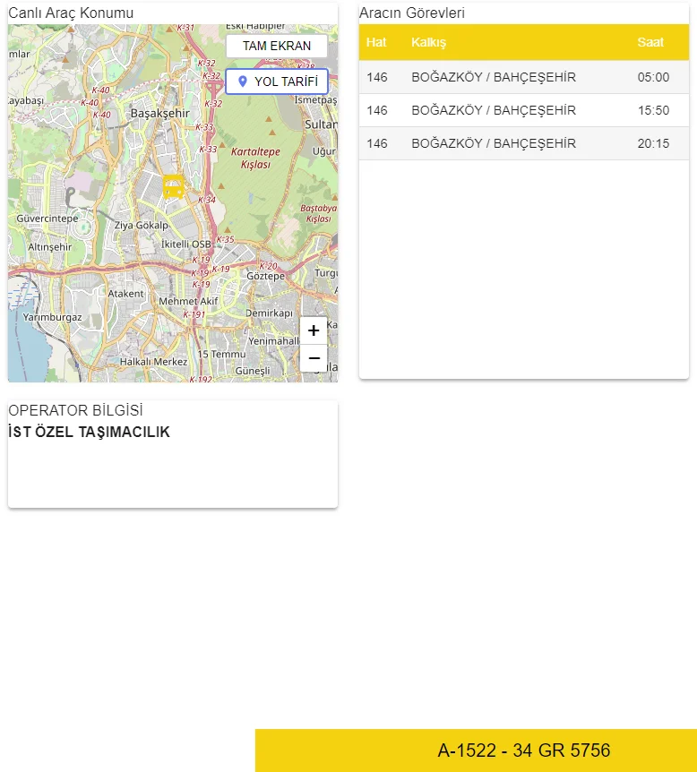Click the İkitelli OSB label on the map
Screen dimensions: 697x772
(185, 244)
